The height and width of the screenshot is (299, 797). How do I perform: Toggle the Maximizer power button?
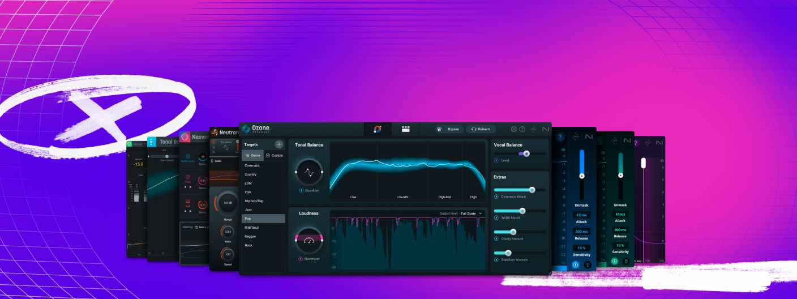(300, 259)
